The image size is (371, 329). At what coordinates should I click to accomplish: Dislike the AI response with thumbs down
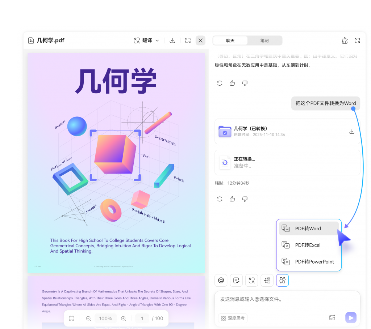245,199
